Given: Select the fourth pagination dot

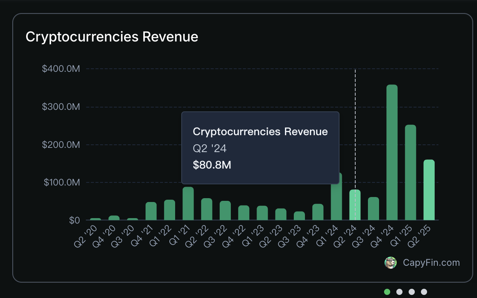Looking at the screenshot, I should [424, 292].
